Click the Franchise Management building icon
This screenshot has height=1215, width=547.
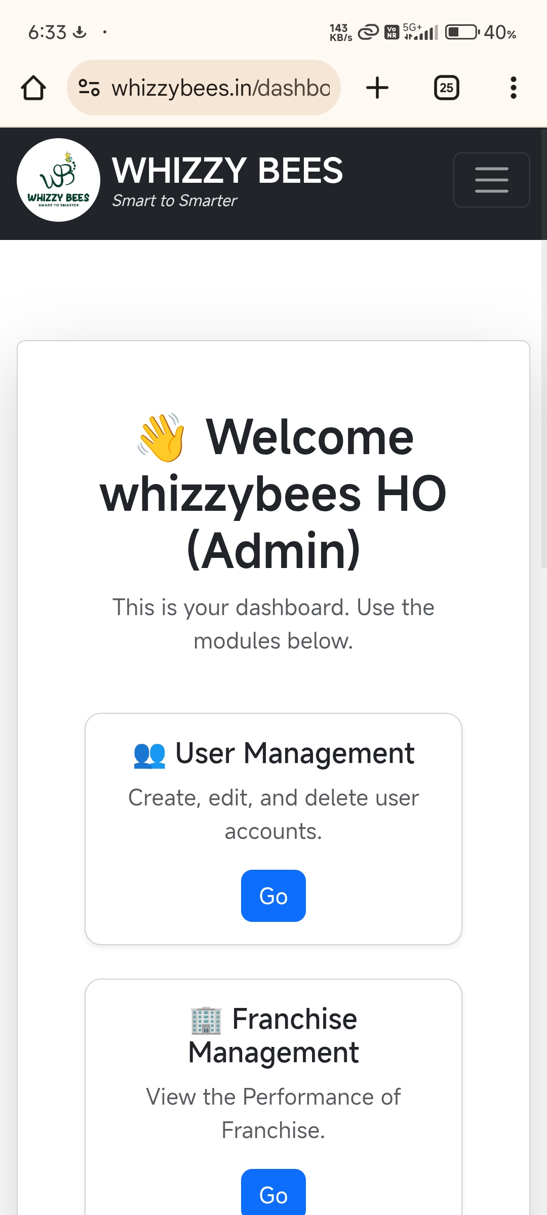pos(206,1020)
